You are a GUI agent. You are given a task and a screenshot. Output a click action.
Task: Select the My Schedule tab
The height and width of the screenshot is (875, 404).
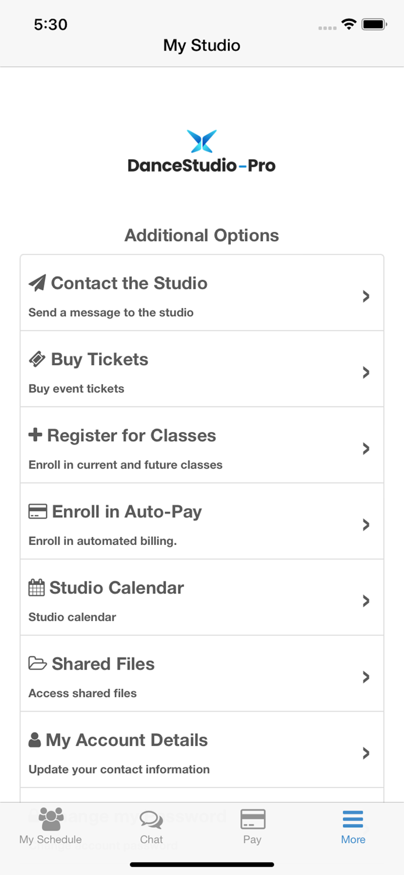[x=51, y=825]
